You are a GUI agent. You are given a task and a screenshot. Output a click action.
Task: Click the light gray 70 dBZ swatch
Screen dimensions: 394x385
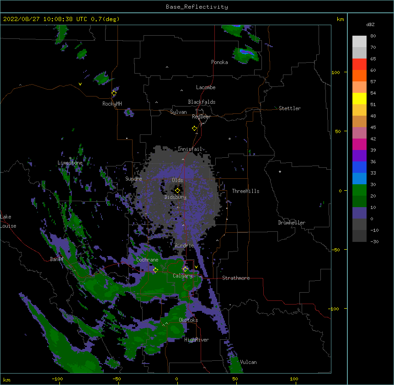point(359,42)
